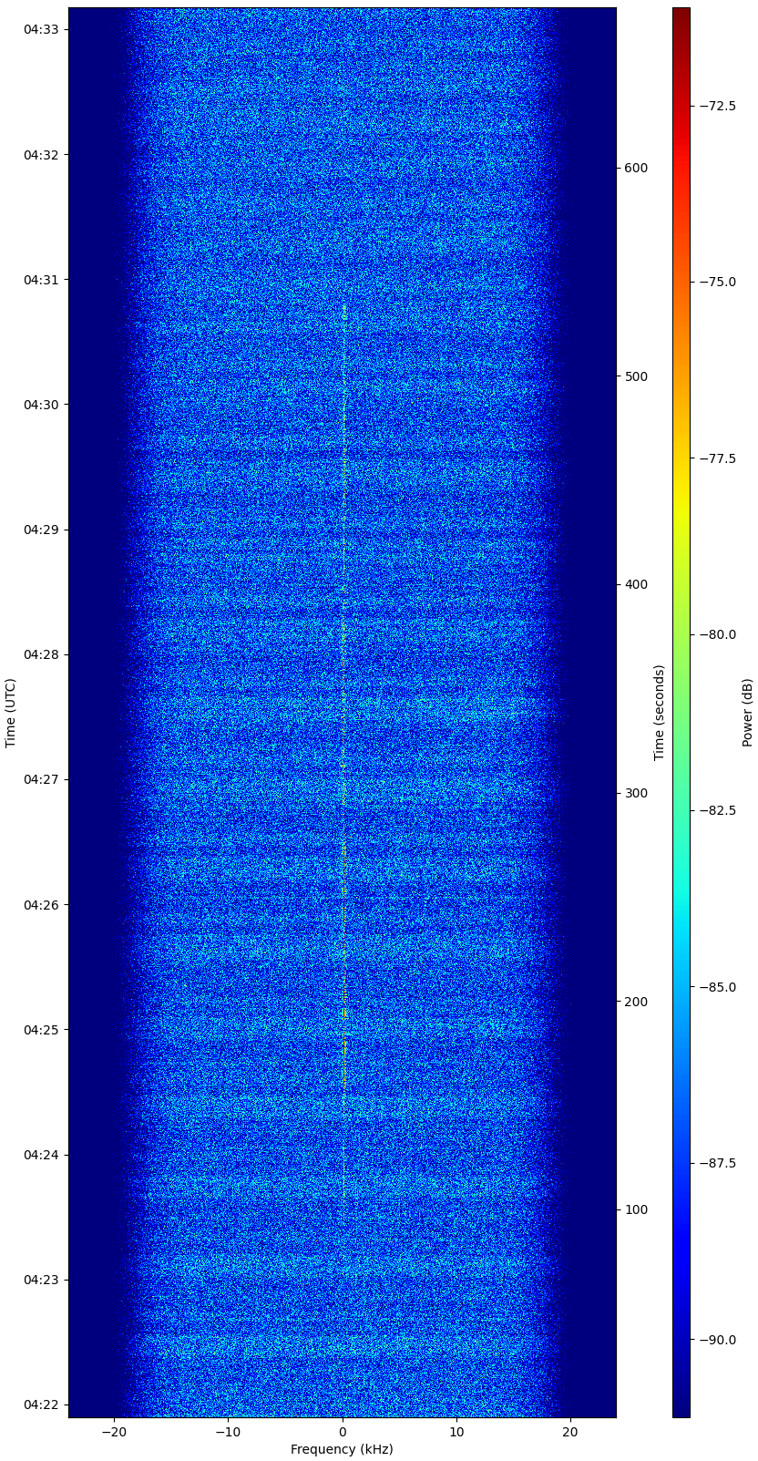This screenshot has width=758, height=1461.
Task: Click the 10 kHz frequency tick label
Action: pos(456,1432)
